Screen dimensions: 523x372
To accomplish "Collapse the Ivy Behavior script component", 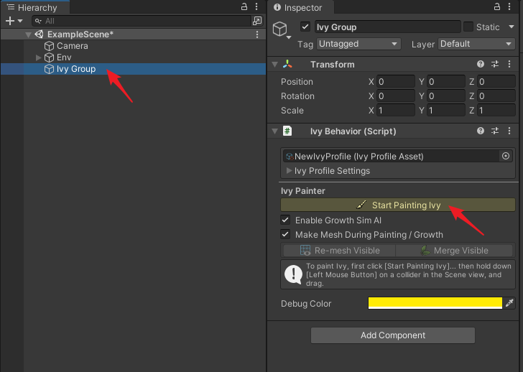I will click(275, 131).
